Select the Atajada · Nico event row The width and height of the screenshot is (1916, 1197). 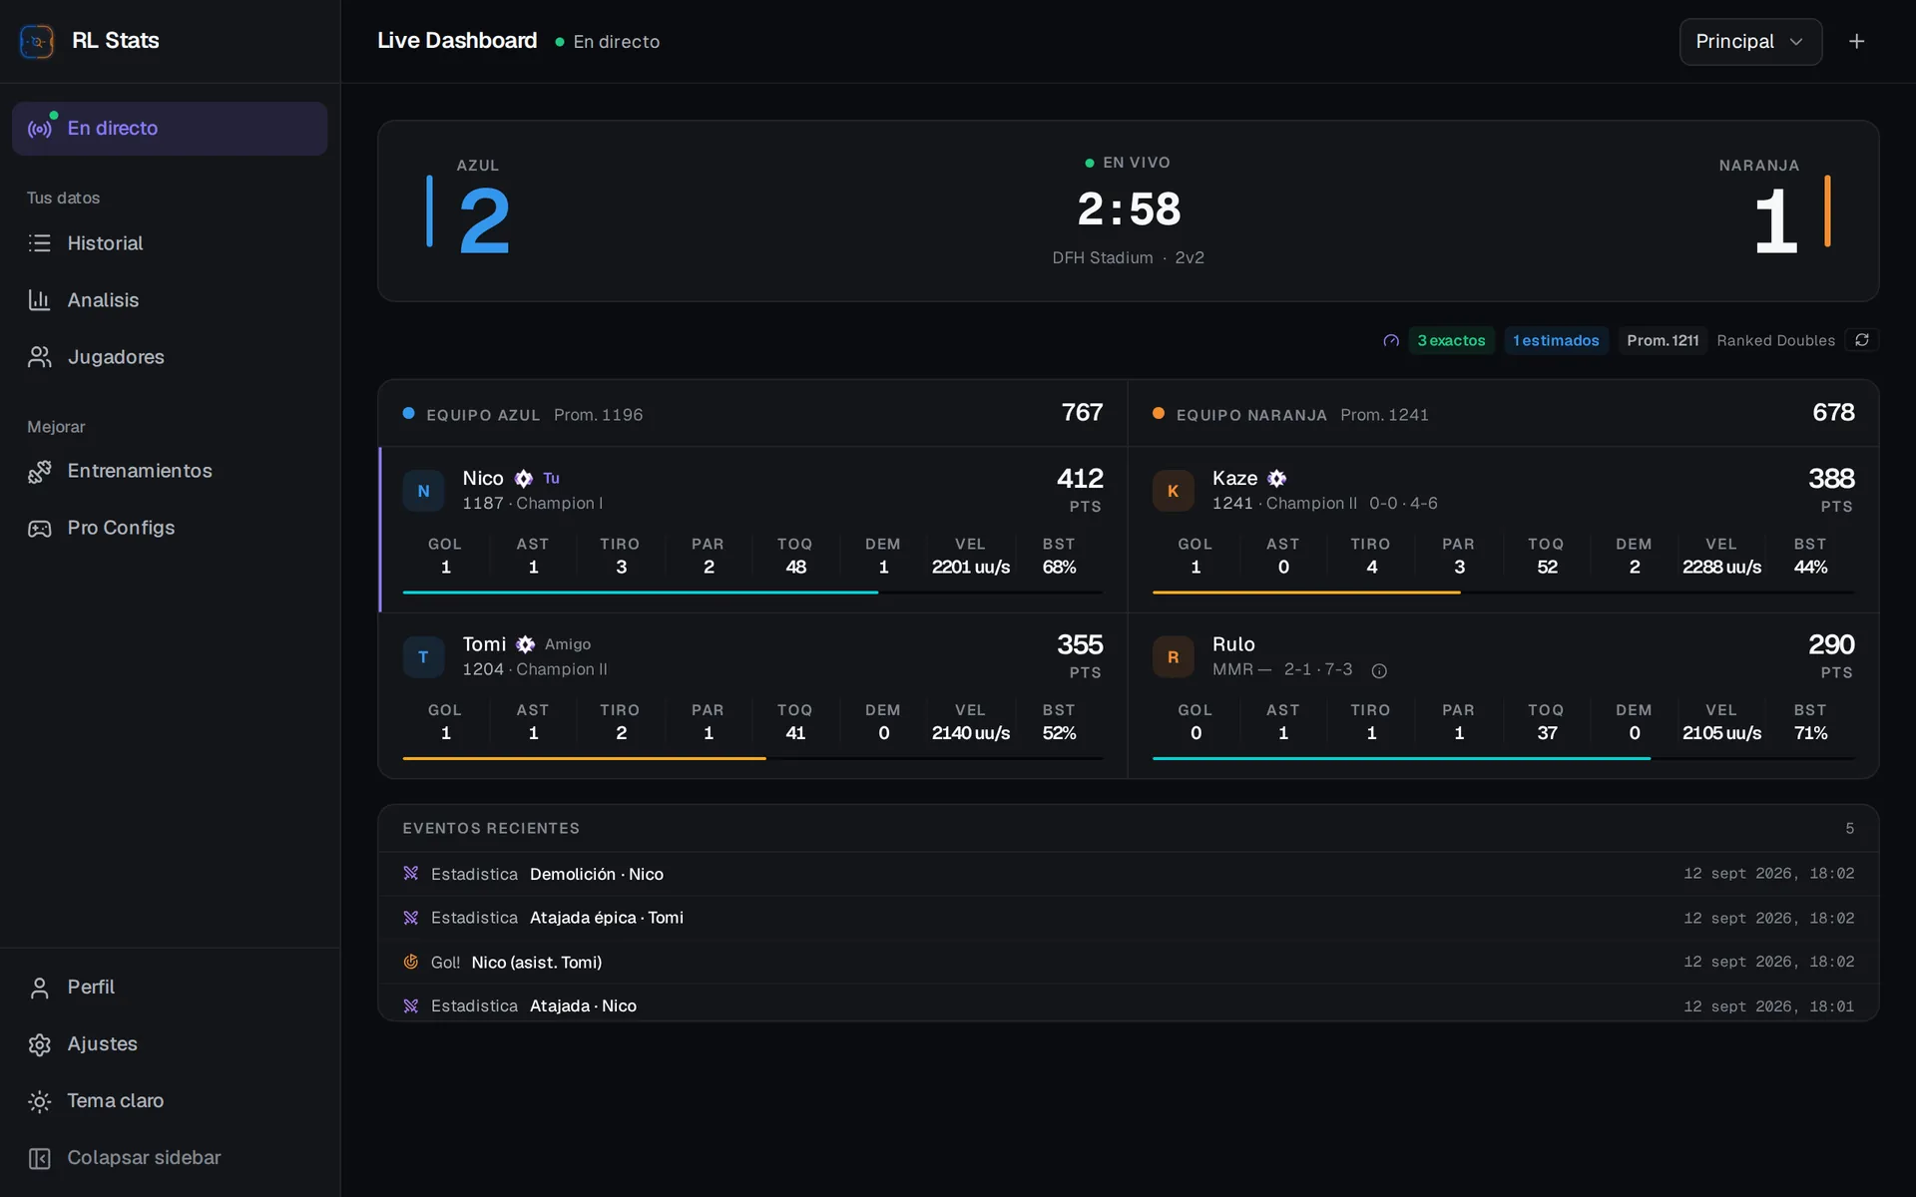click(1128, 1003)
